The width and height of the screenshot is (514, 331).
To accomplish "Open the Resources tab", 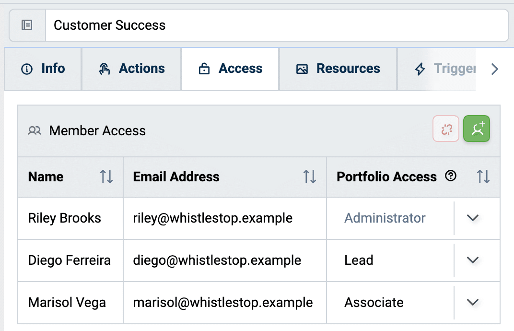I will 338,69.
